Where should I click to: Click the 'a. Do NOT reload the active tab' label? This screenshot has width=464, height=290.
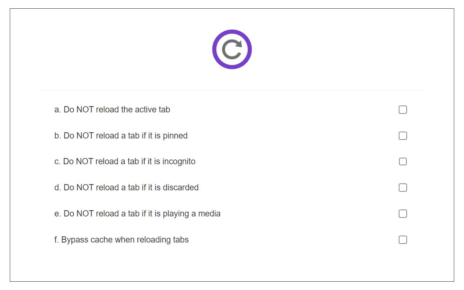(x=112, y=109)
